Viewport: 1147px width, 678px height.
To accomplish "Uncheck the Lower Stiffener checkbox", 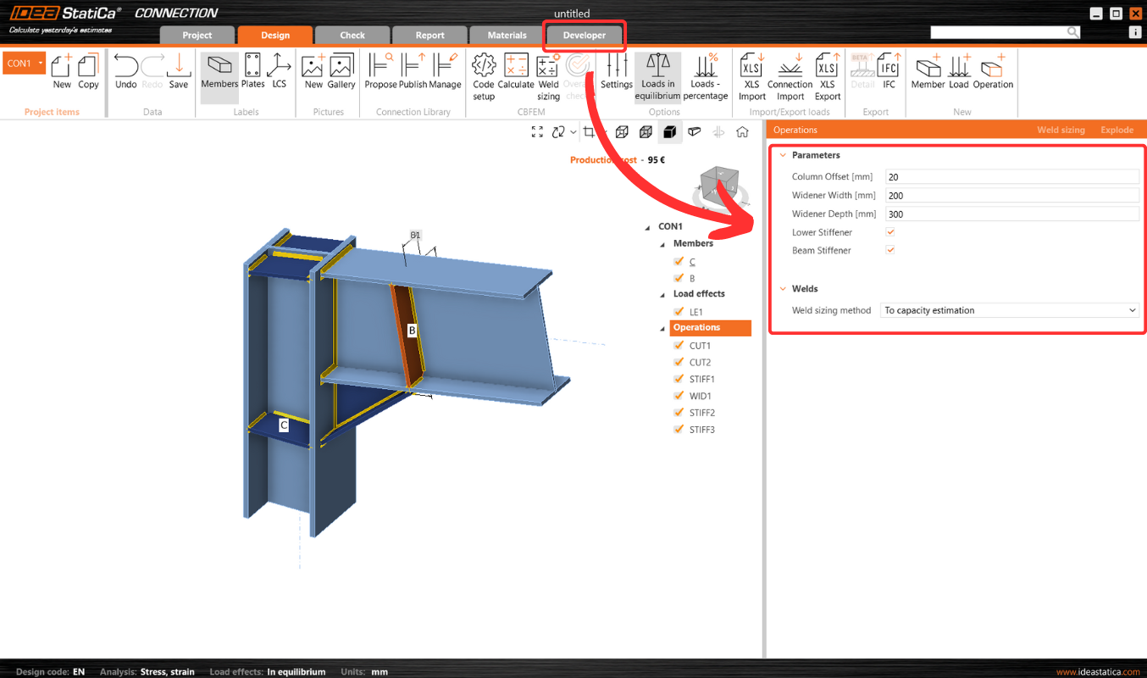I will pyautogui.click(x=890, y=232).
